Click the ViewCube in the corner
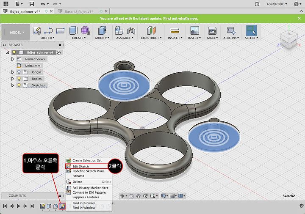Image resolution: width=305 pixels, height=214 pixels. coord(289,40)
